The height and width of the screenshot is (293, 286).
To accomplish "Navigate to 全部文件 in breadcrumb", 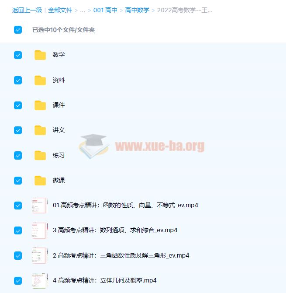I will 60,10.
